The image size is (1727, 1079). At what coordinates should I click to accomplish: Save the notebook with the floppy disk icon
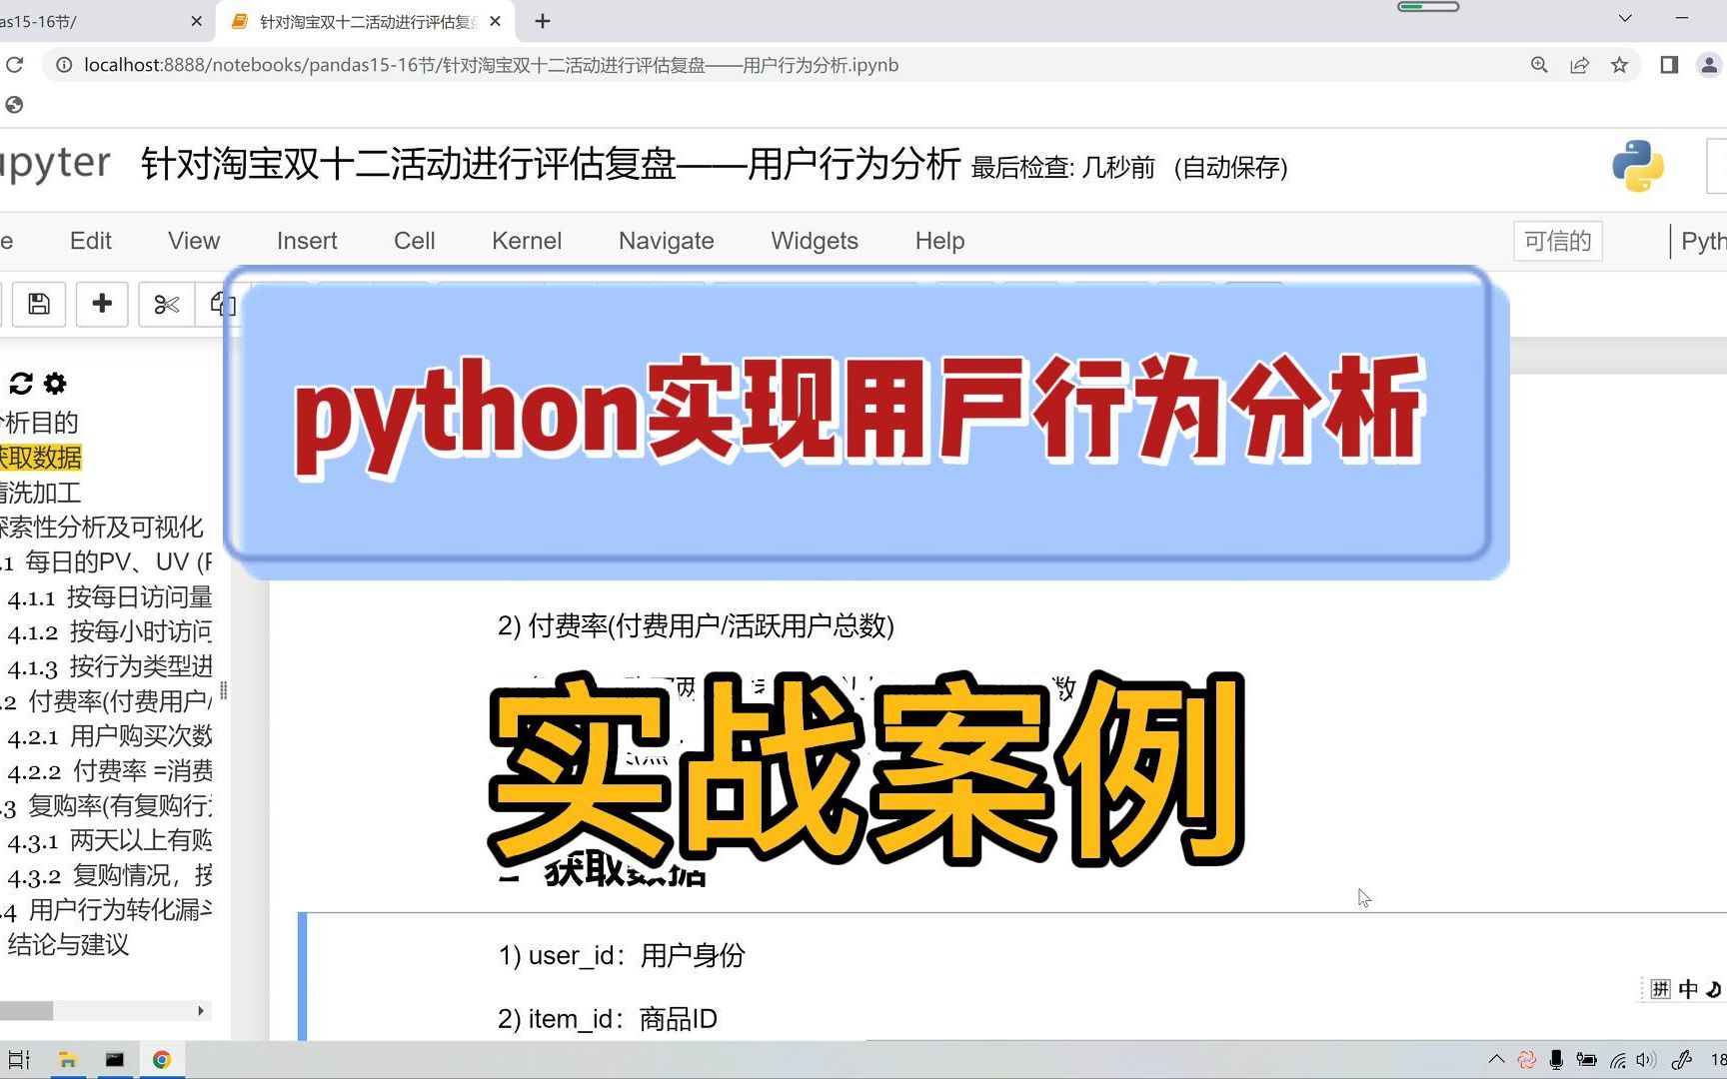point(39,304)
